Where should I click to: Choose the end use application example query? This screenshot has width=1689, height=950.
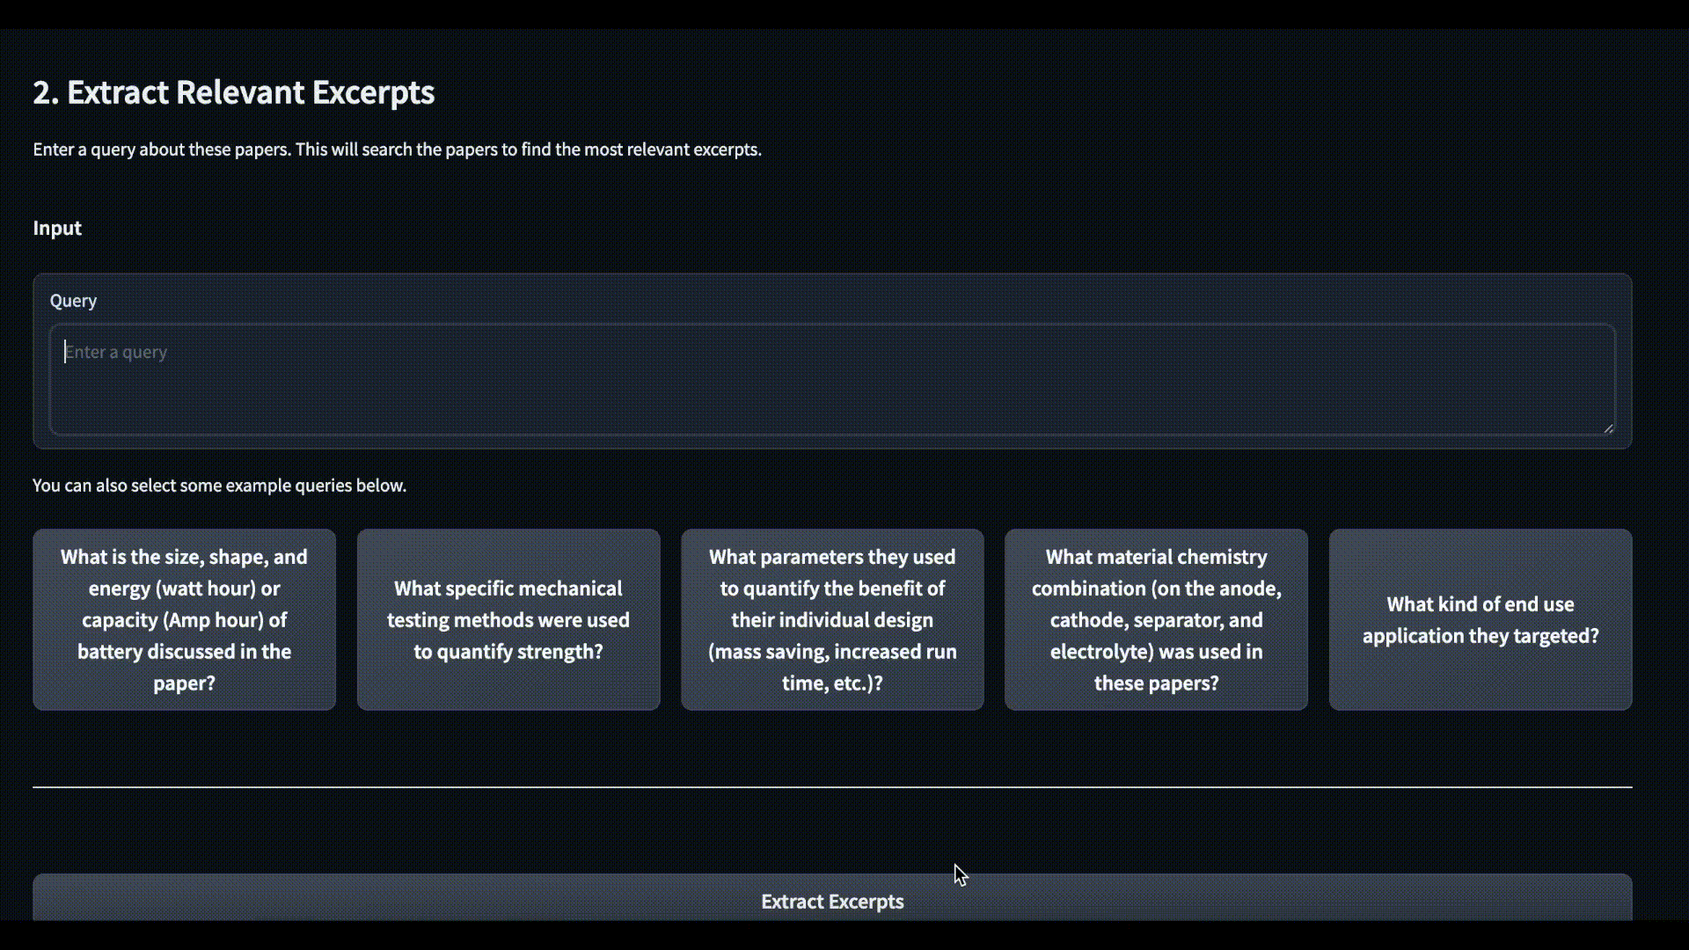pos(1480,619)
